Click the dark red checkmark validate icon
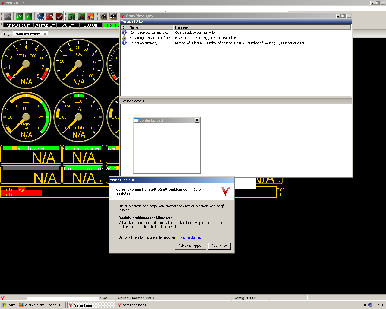 click(59, 16)
